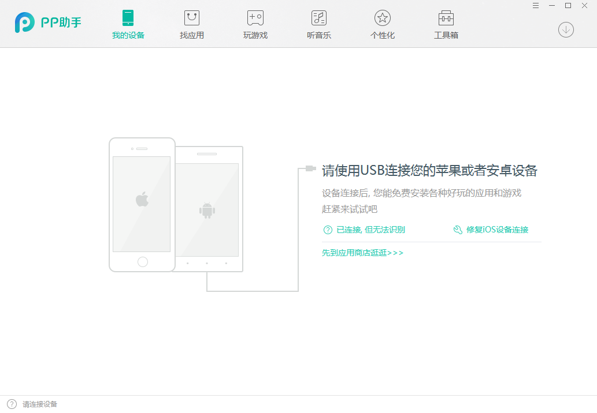
Task: Select the 找应用 app store icon
Action: (x=191, y=23)
